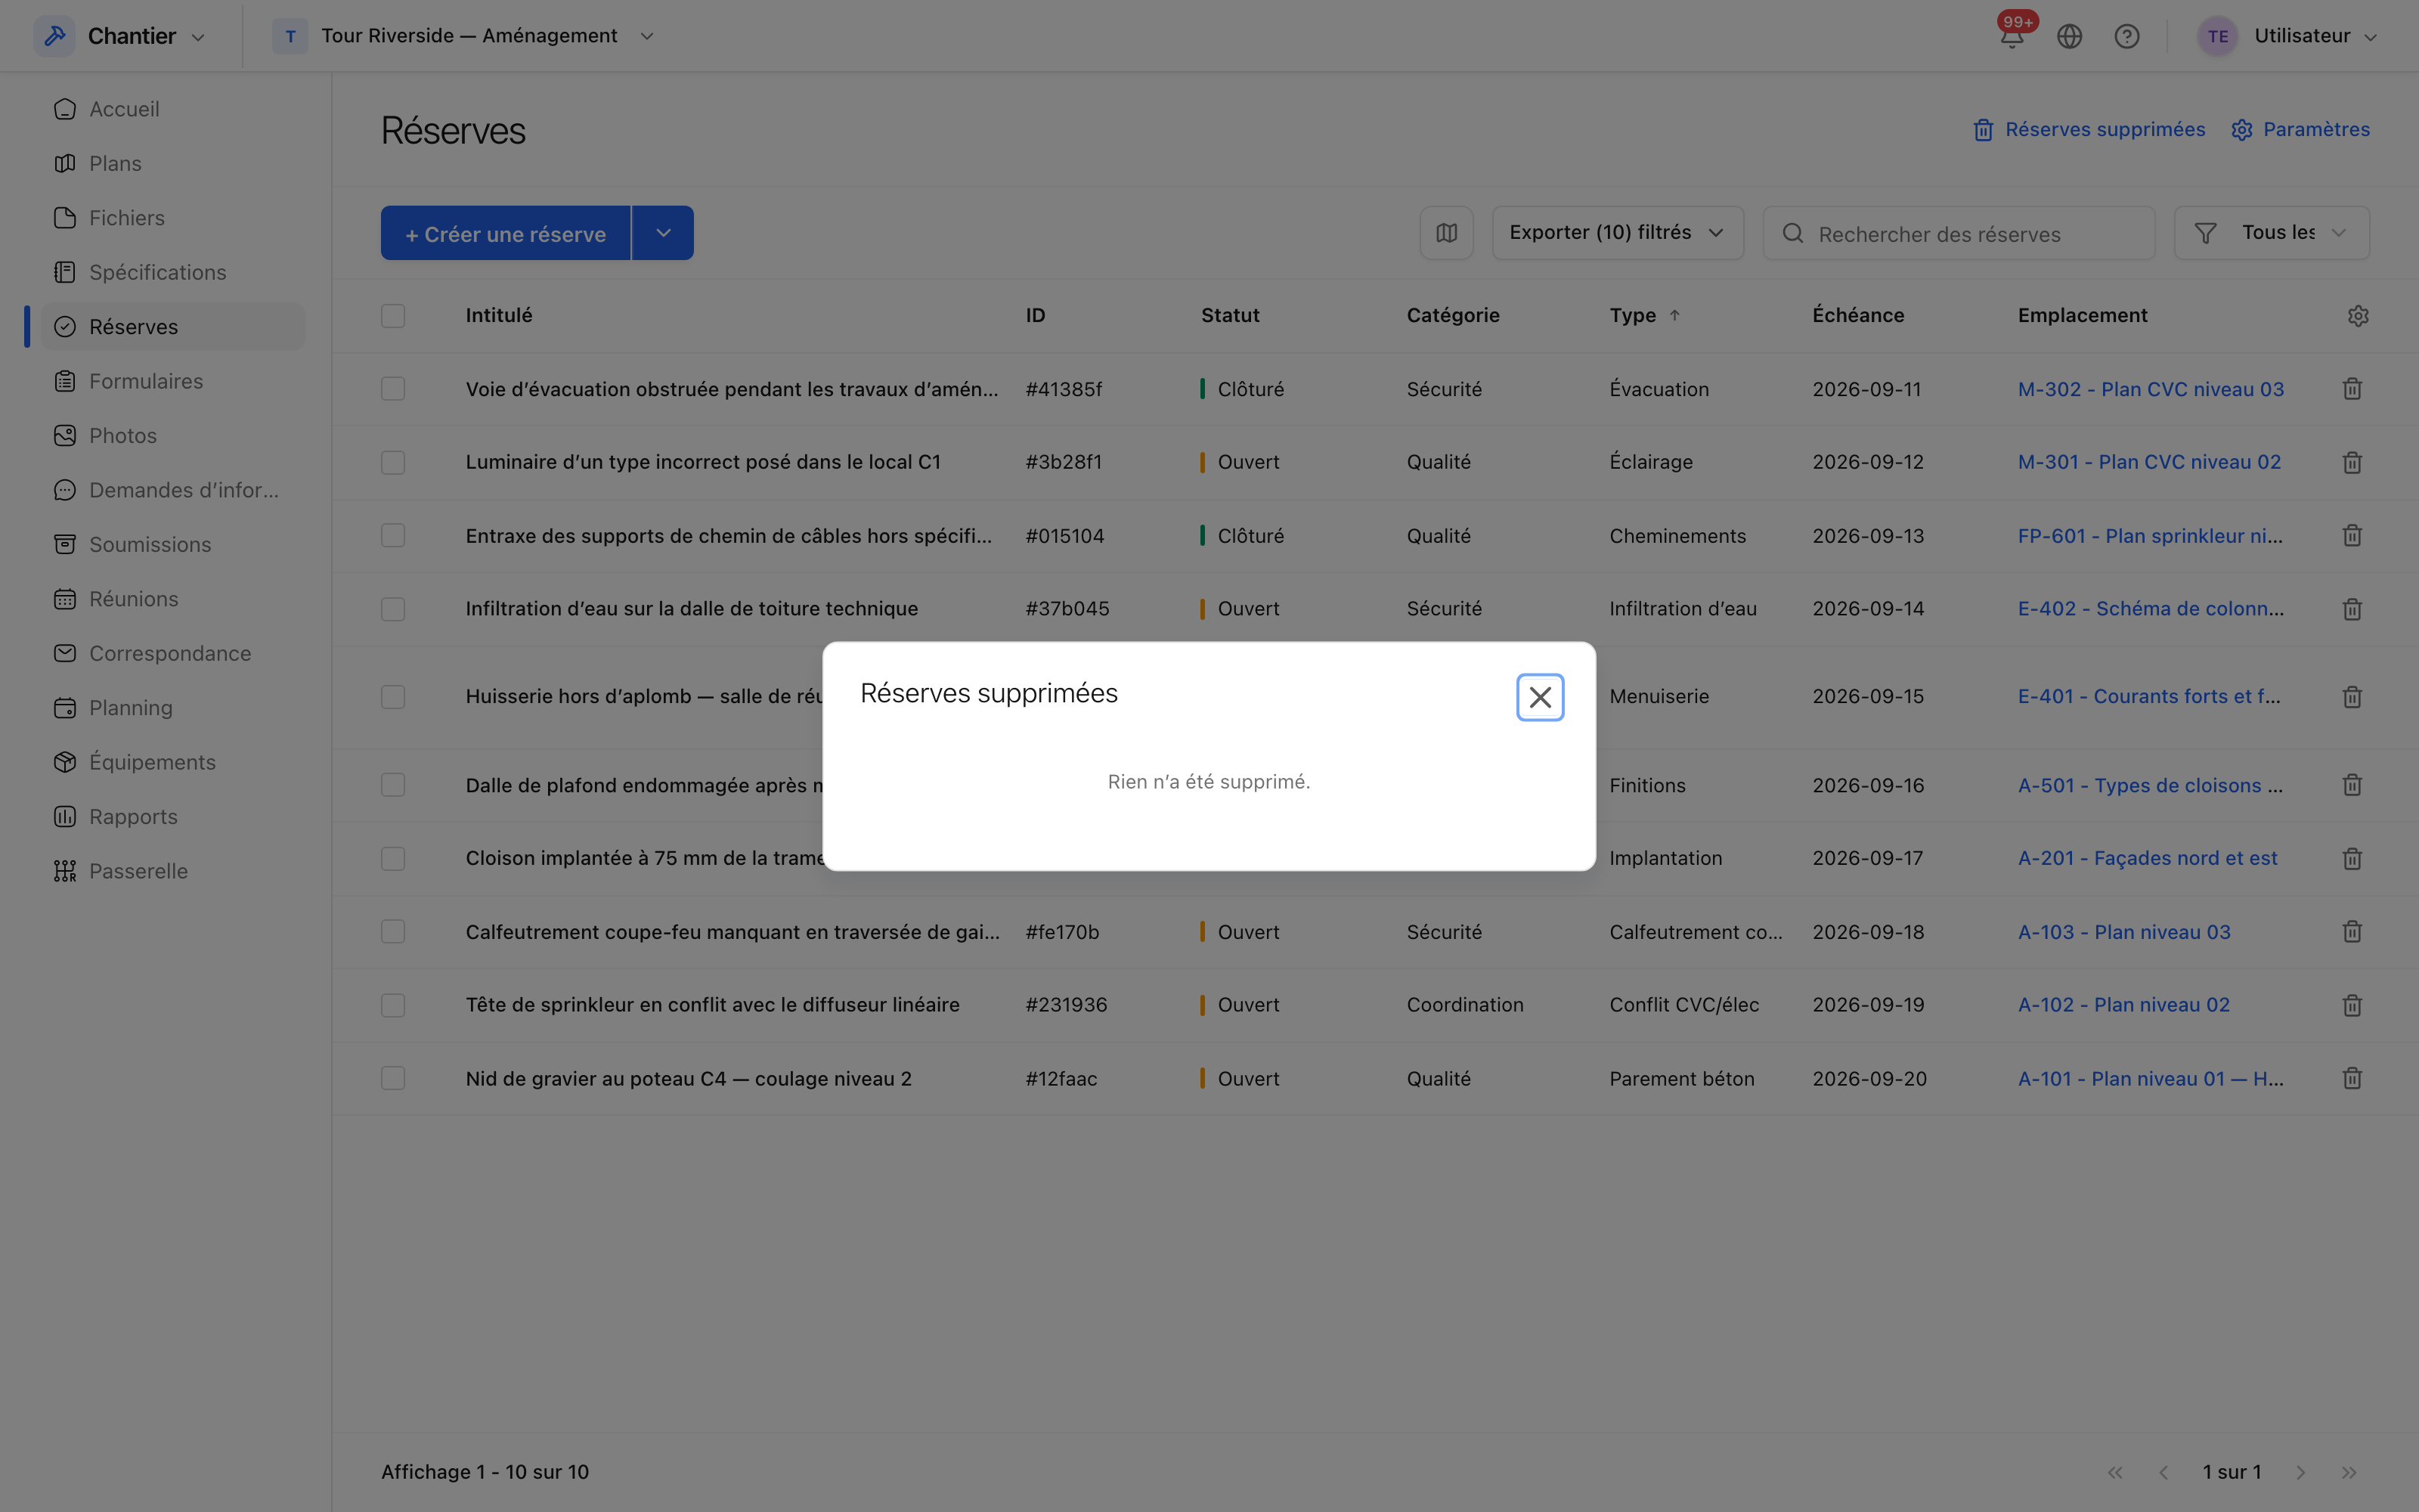2419x1512 pixels.
Task: Click + Créer une réserve button
Action: tap(506, 233)
